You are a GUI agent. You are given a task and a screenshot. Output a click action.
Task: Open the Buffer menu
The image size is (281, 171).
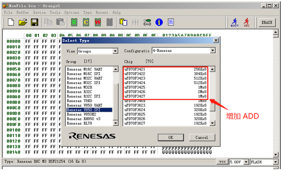point(23,13)
